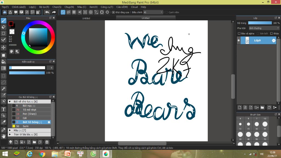
Task: Toggle the Xén bớt clipping checkbox
Action: 258,33
